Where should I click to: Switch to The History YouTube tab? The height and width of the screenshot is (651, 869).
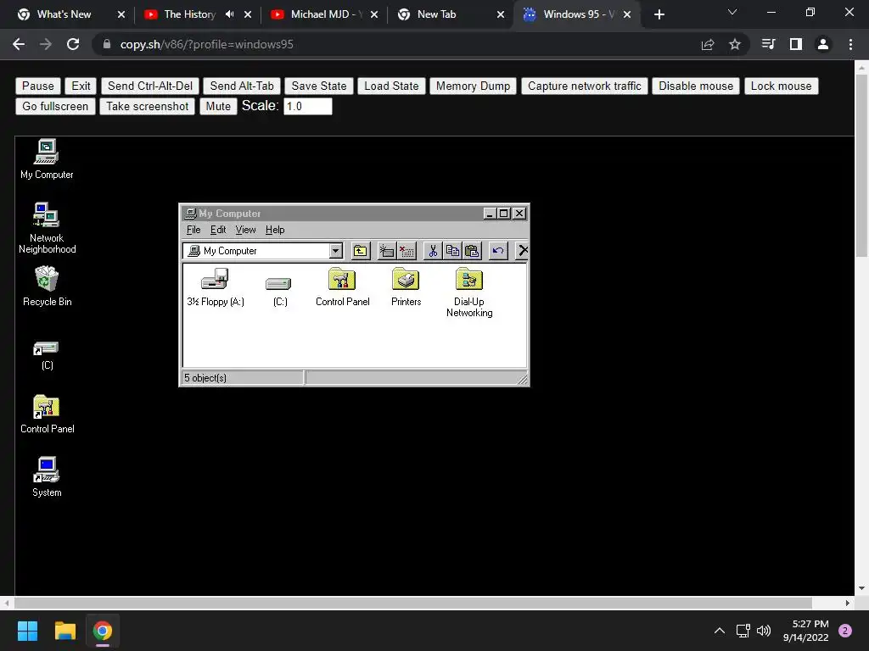[198, 14]
